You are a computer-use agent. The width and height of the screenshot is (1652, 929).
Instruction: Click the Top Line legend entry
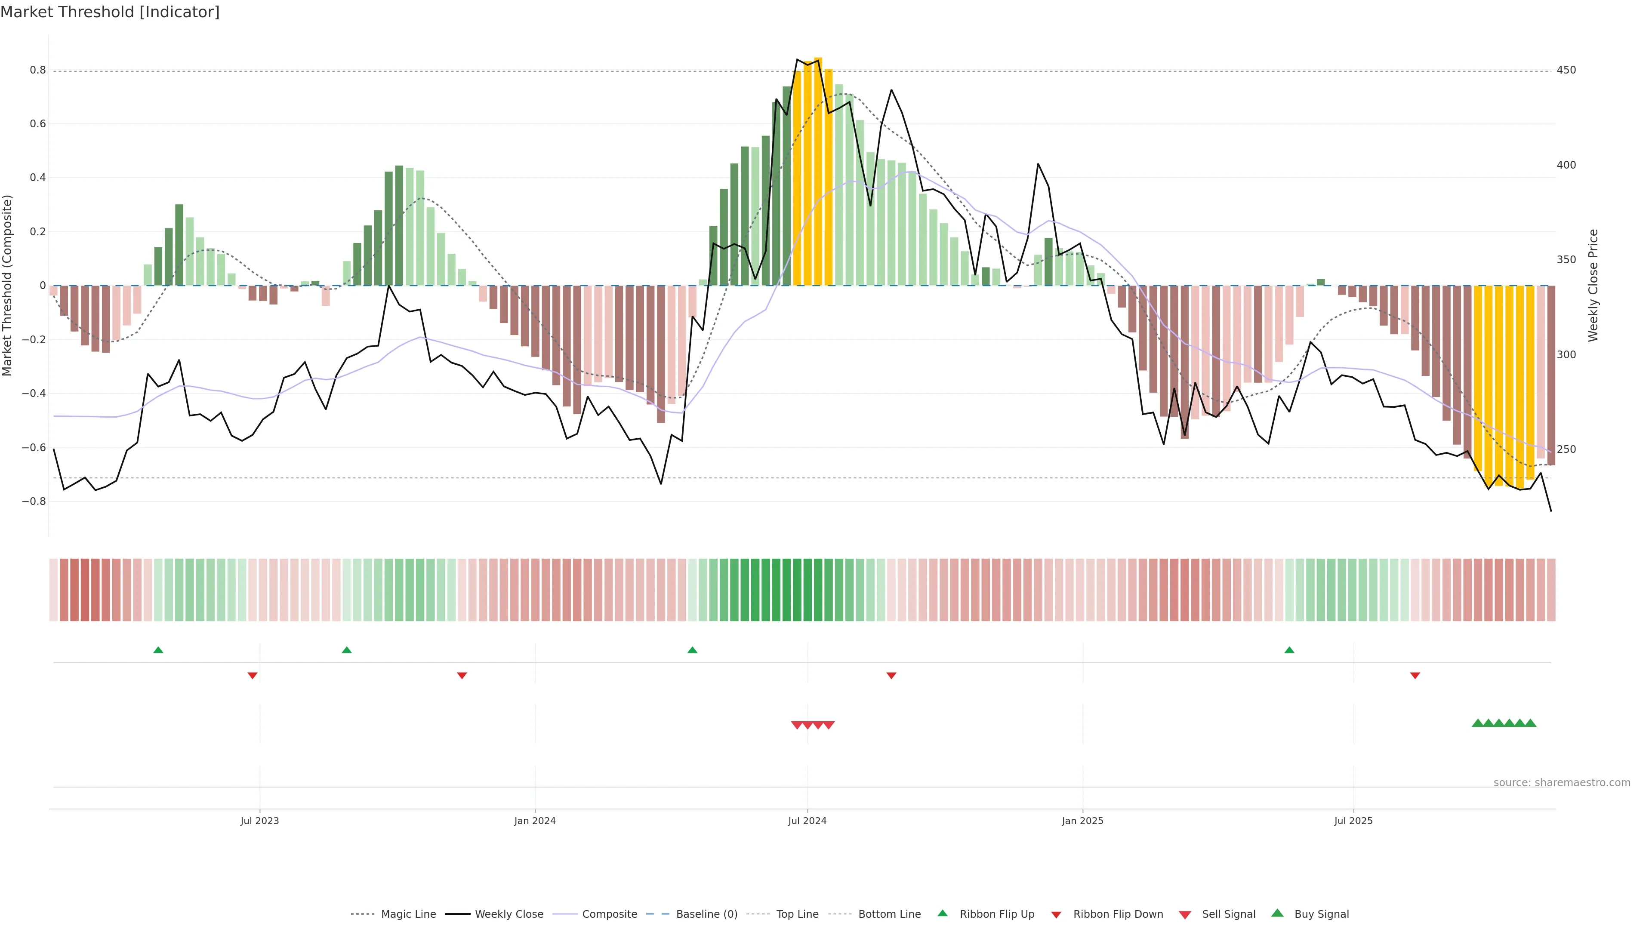click(797, 914)
